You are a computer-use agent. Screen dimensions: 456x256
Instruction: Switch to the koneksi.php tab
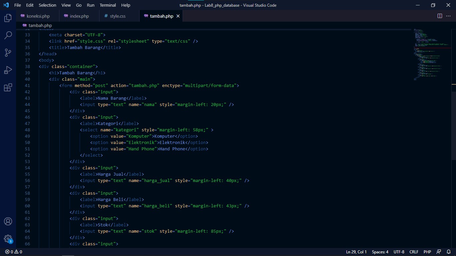[38, 16]
